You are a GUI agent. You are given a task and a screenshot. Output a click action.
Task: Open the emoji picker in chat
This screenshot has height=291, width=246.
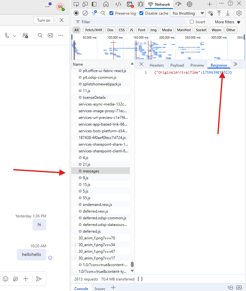5,279
